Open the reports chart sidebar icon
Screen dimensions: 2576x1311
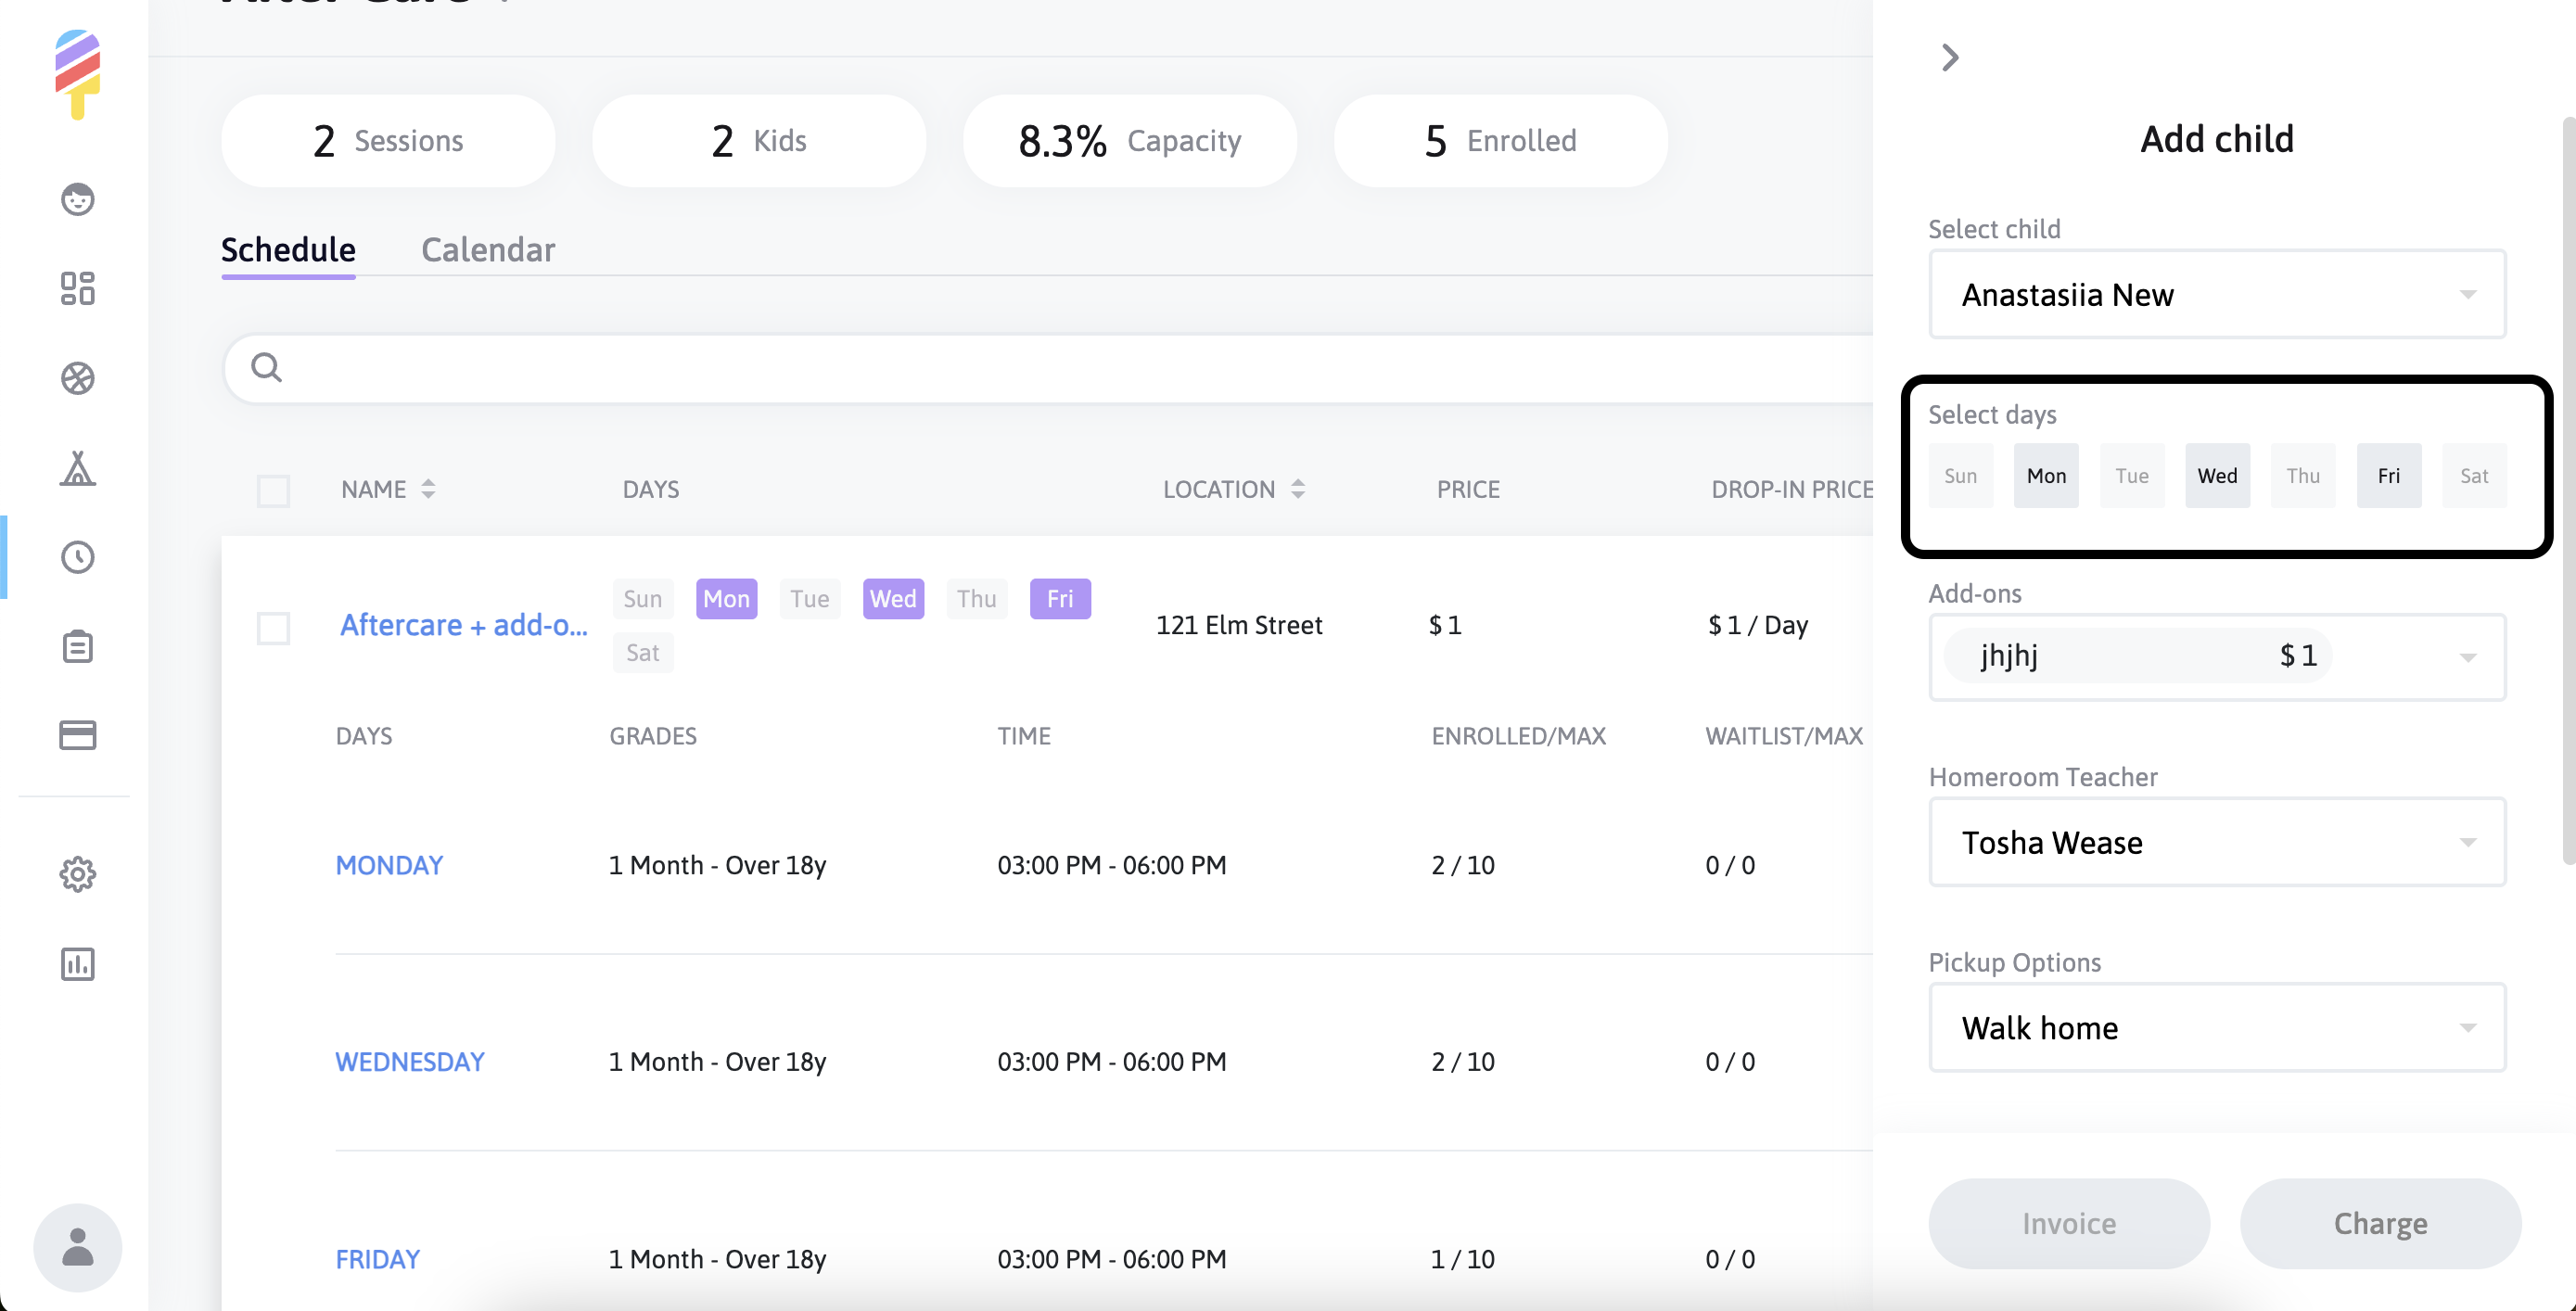click(77, 964)
